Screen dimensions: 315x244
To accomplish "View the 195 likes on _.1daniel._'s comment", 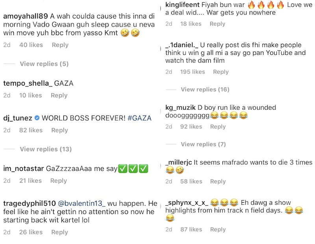I will pyautogui.click(x=193, y=72).
